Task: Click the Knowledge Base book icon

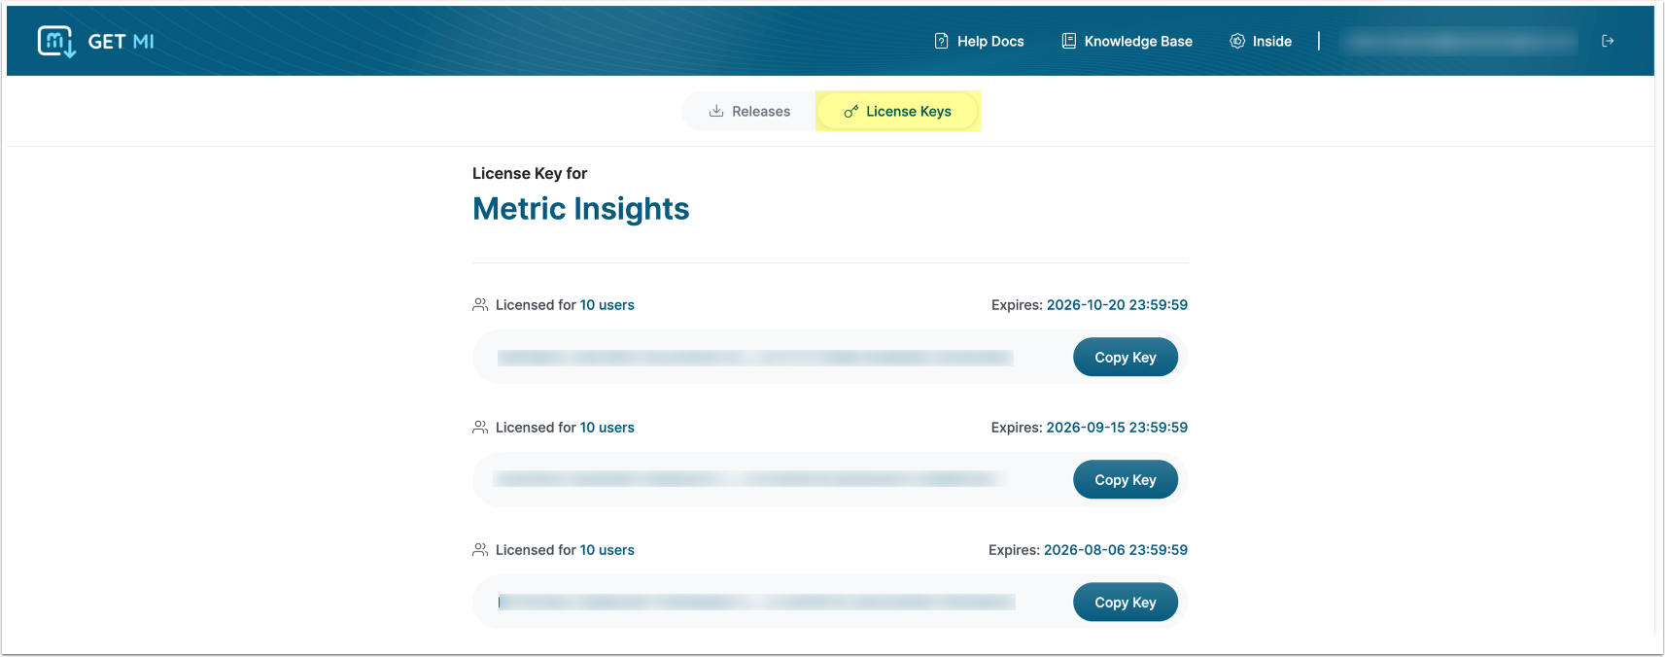Action: tap(1068, 41)
